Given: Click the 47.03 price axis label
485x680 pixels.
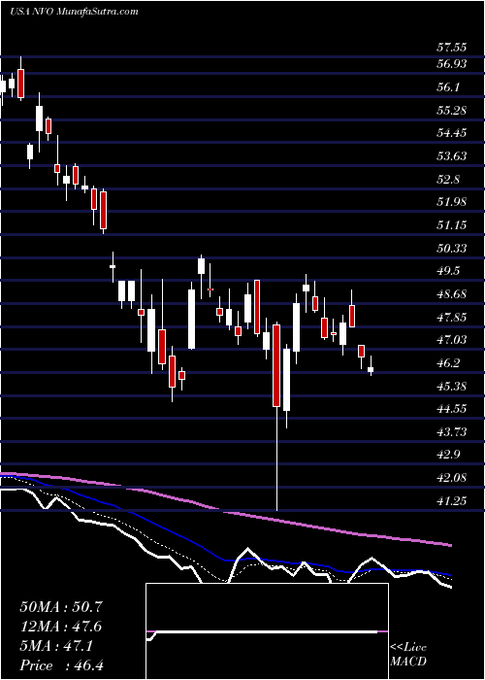Looking at the screenshot, I should (x=451, y=340).
